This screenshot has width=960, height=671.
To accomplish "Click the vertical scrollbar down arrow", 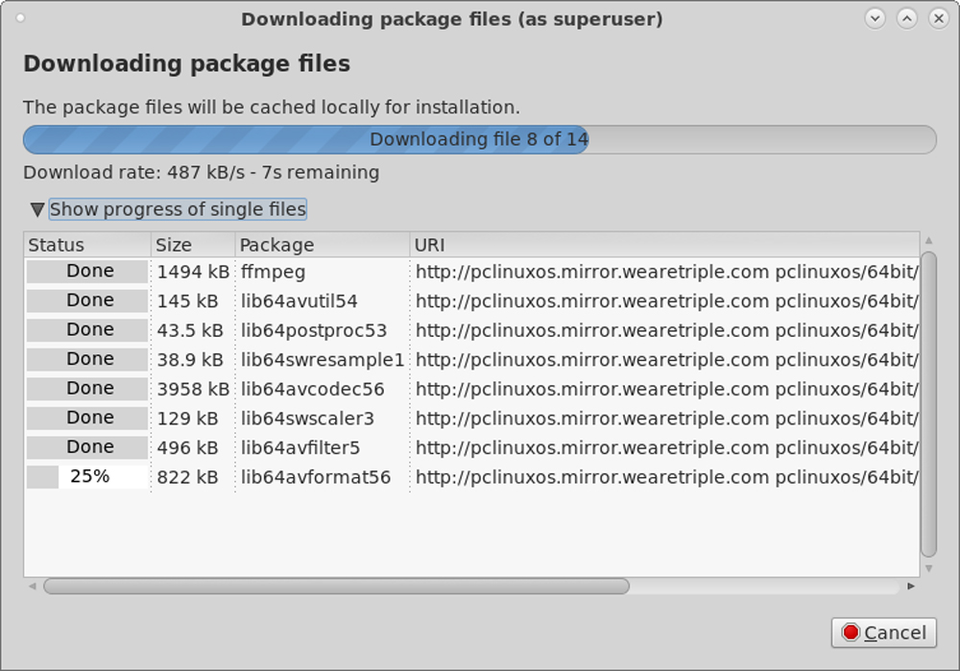I will click(x=928, y=568).
